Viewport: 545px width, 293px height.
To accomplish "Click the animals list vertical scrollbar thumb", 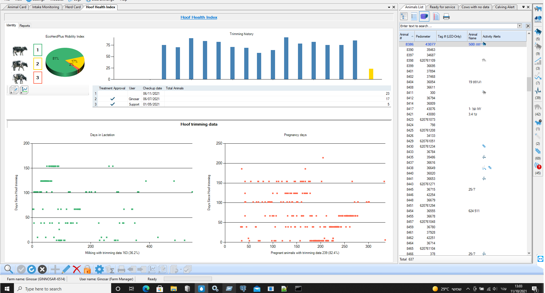I will pos(529,84).
